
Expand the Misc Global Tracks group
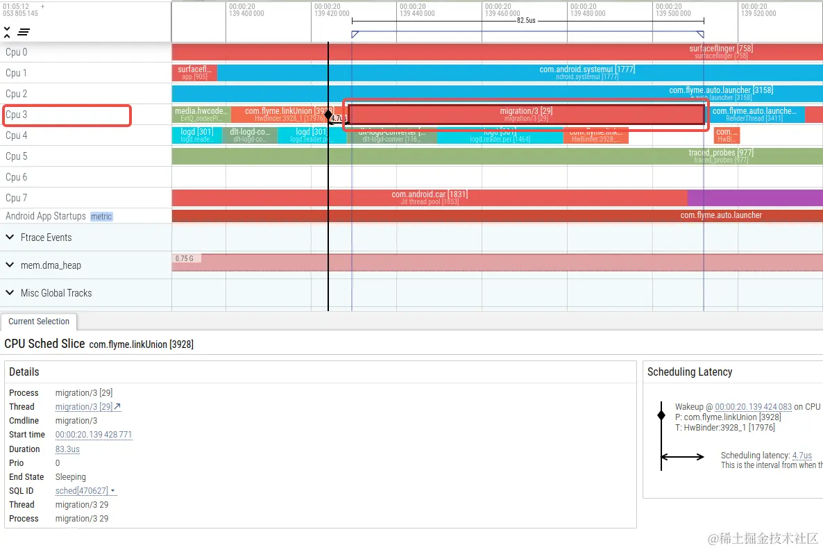10,292
